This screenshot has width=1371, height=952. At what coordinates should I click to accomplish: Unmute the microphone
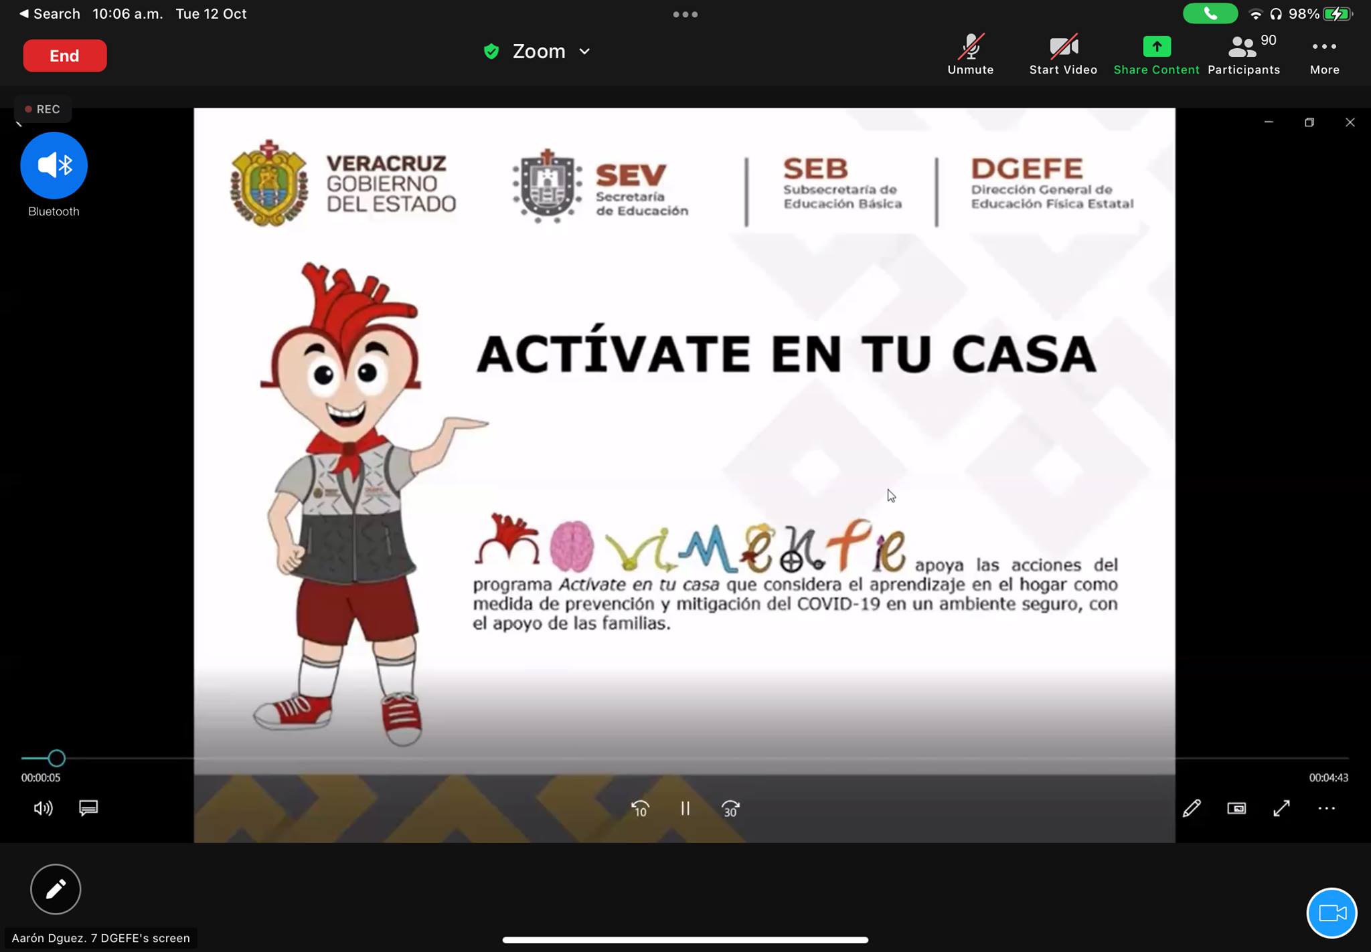970,54
